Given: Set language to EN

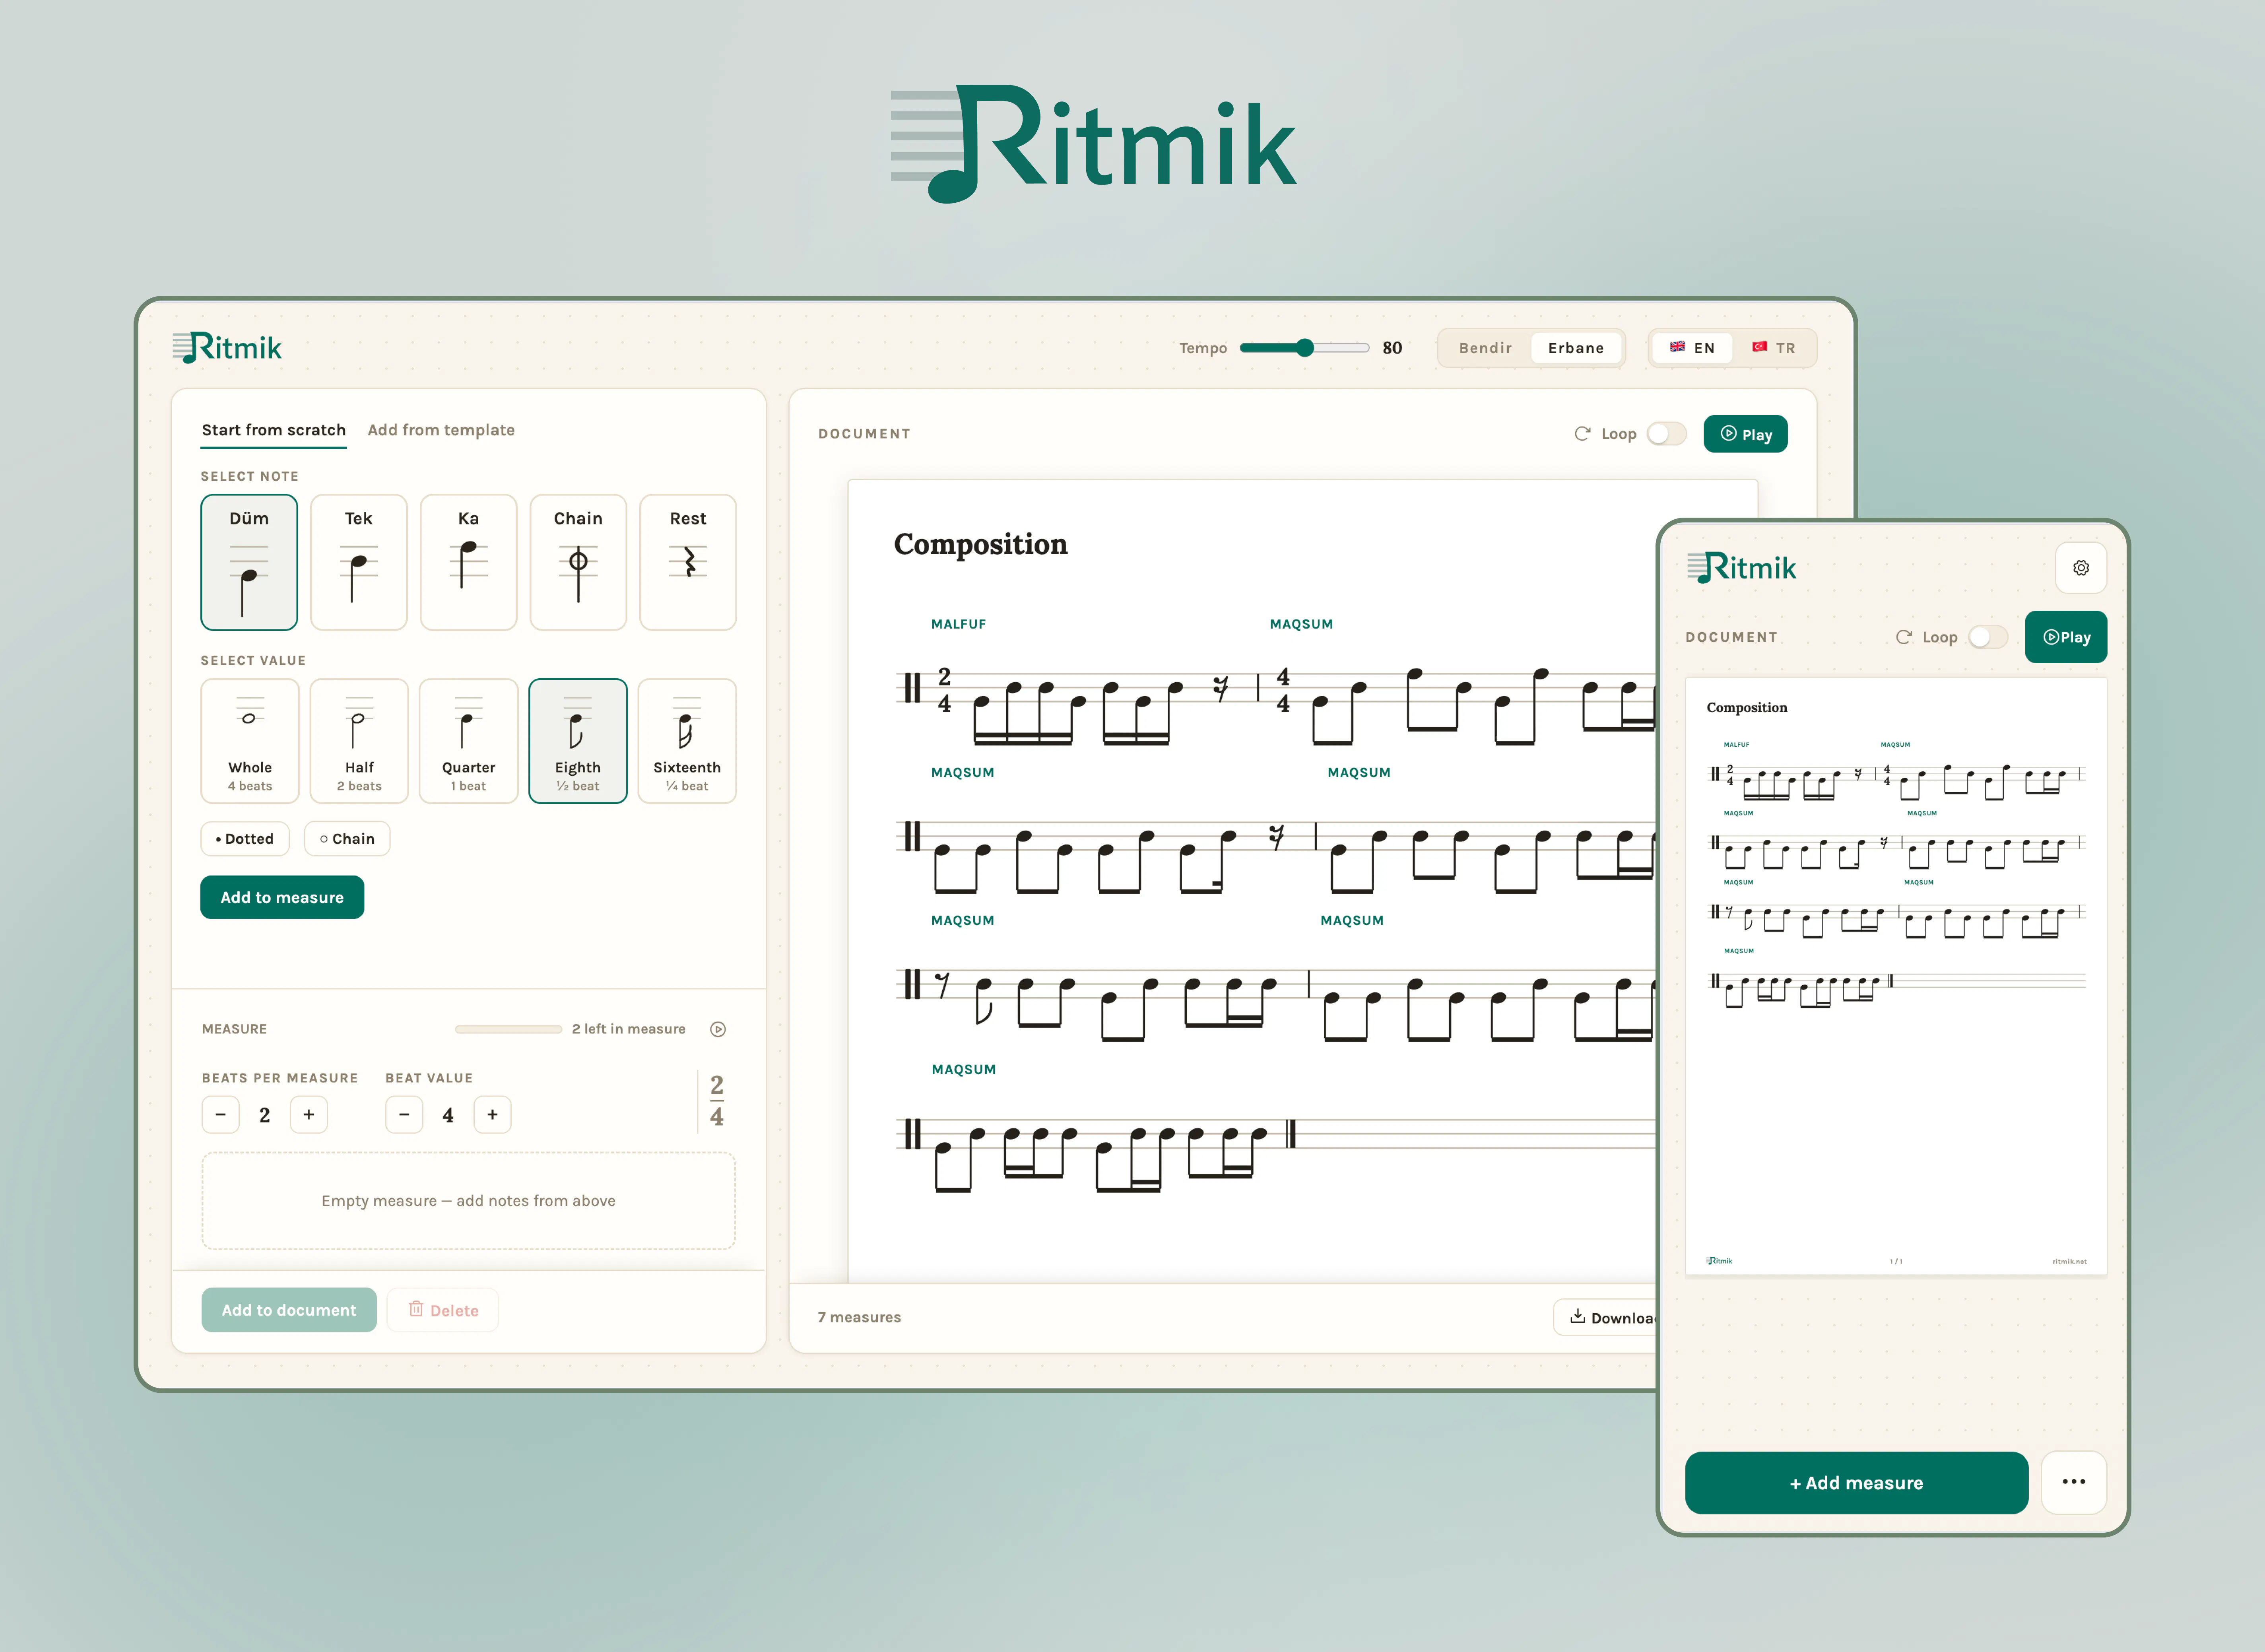Looking at the screenshot, I should click(x=1692, y=348).
